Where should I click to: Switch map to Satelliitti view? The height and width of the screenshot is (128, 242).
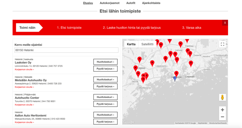click(147, 44)
